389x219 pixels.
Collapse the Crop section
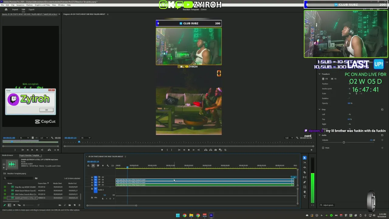319,109
